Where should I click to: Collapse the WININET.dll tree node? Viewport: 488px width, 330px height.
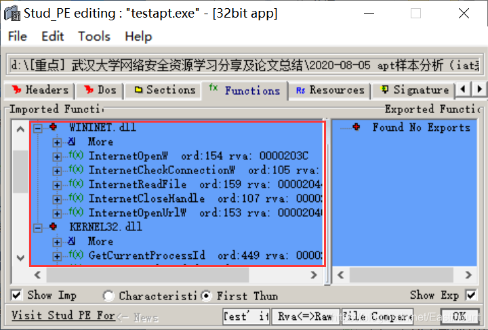point(38,128)
